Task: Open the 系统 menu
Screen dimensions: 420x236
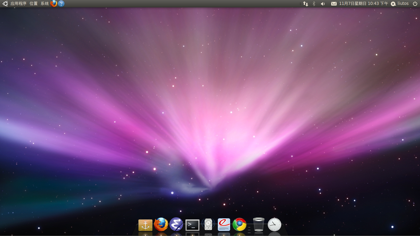Action: point(45,4)
